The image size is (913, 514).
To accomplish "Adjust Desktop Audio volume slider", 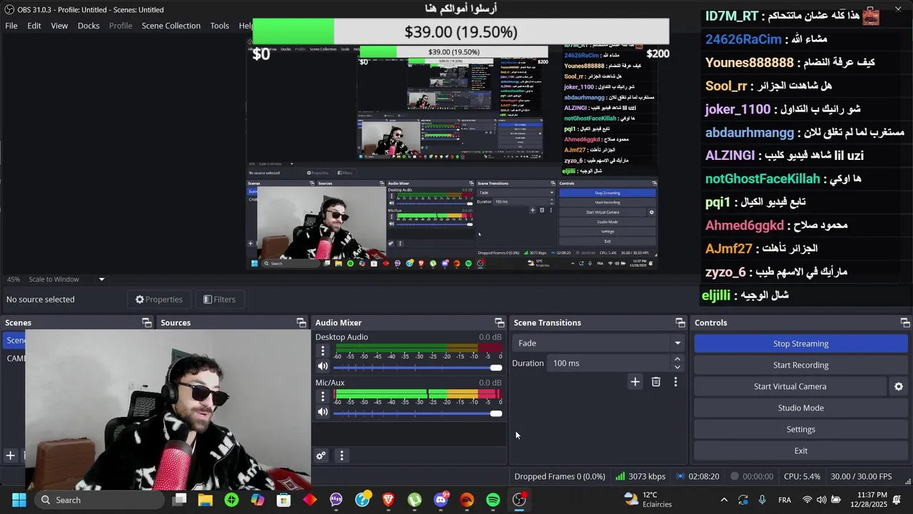I will pos(417,367).
